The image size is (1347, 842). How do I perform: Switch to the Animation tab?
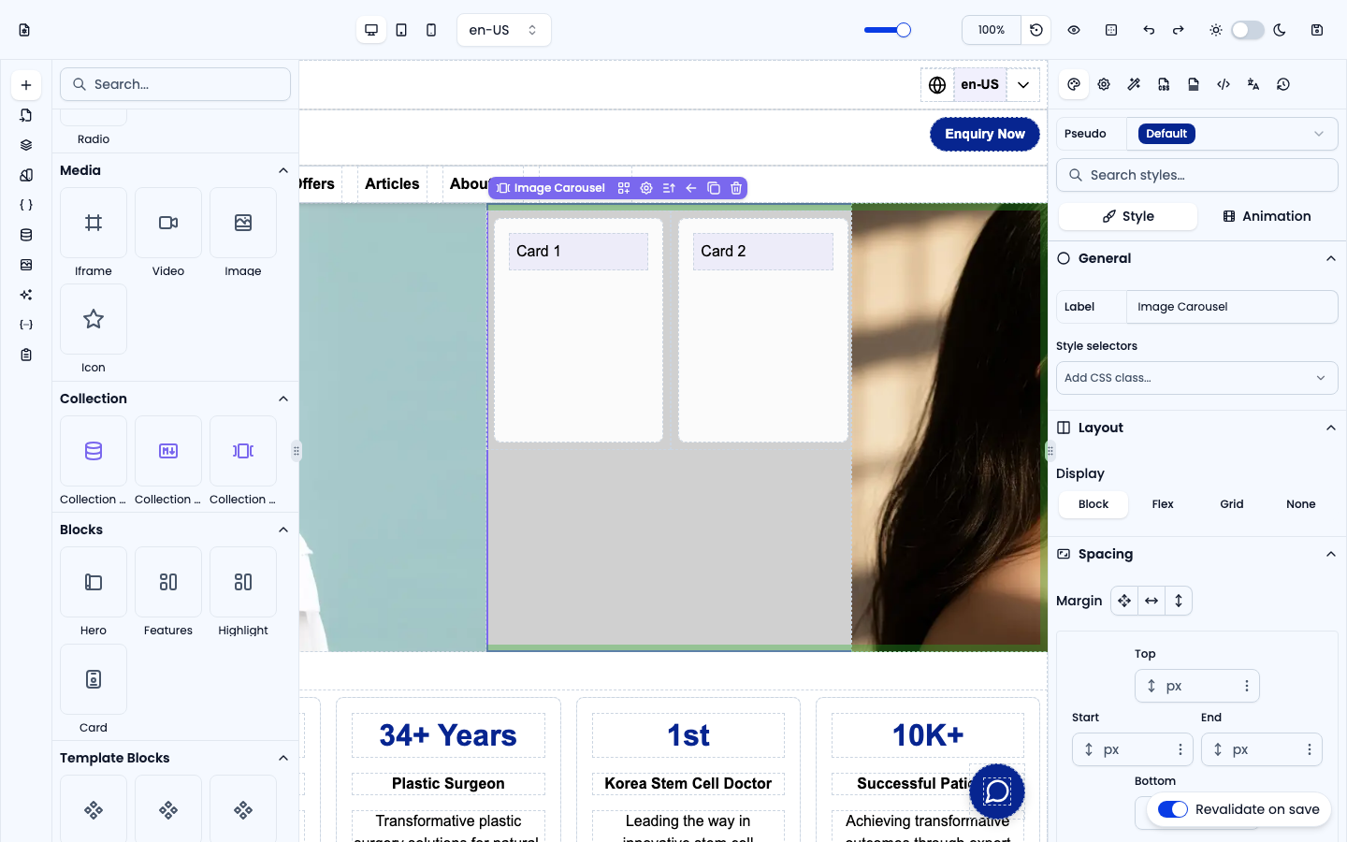[x=1267, y=216]
